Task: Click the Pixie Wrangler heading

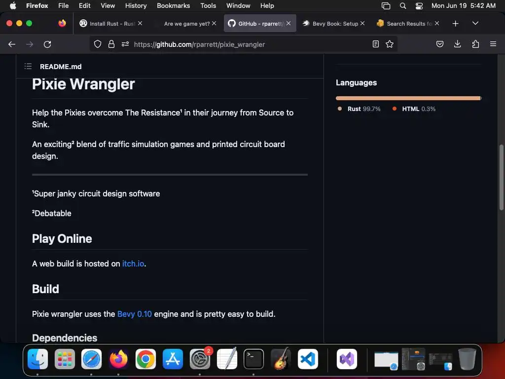Action: coord(83,84)
